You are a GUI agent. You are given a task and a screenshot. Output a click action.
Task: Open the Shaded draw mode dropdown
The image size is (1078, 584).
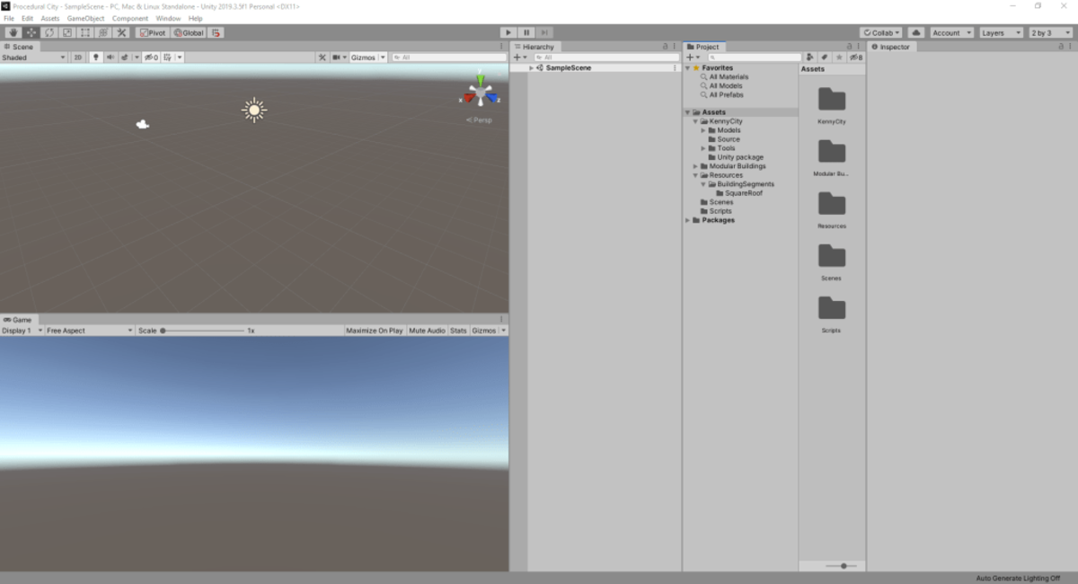34,58
